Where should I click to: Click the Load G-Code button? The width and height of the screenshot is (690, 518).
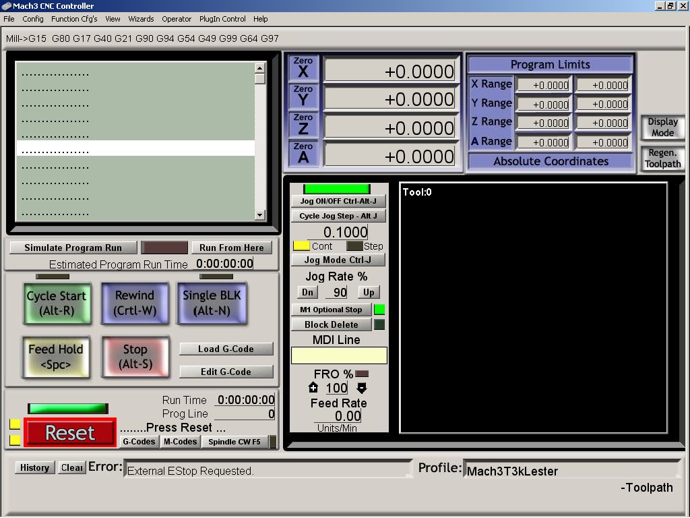pyautogui.click(x=226, y=349)
